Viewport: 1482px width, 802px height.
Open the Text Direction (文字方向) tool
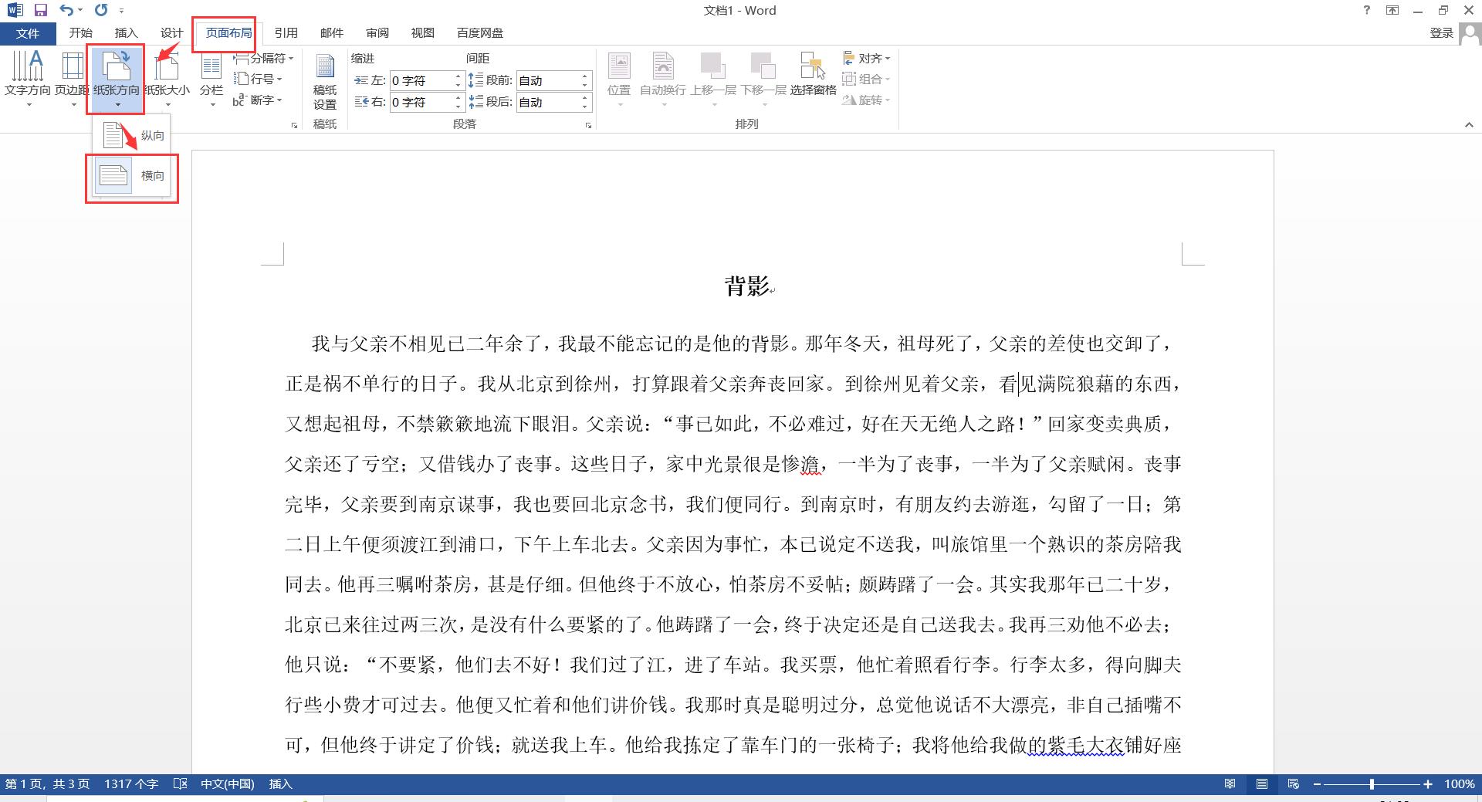pos(27,77)
